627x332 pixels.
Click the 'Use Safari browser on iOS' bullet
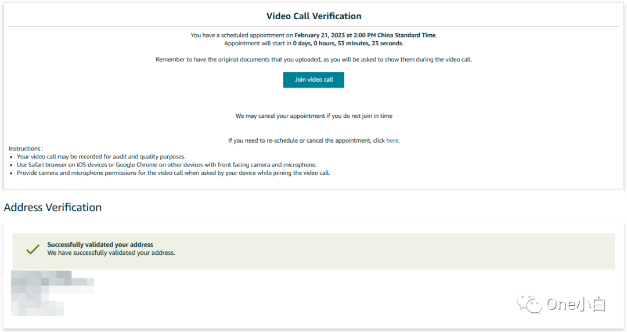167,164
